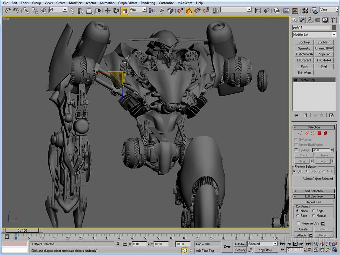
Task: Click the Pan View hand icon
Action: 322,250
